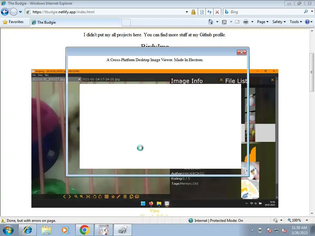The height and width of the screenshot is (236, 315).
Task: Click 'Done, but with errors on page' status text
Action: [x=31, y=221]
